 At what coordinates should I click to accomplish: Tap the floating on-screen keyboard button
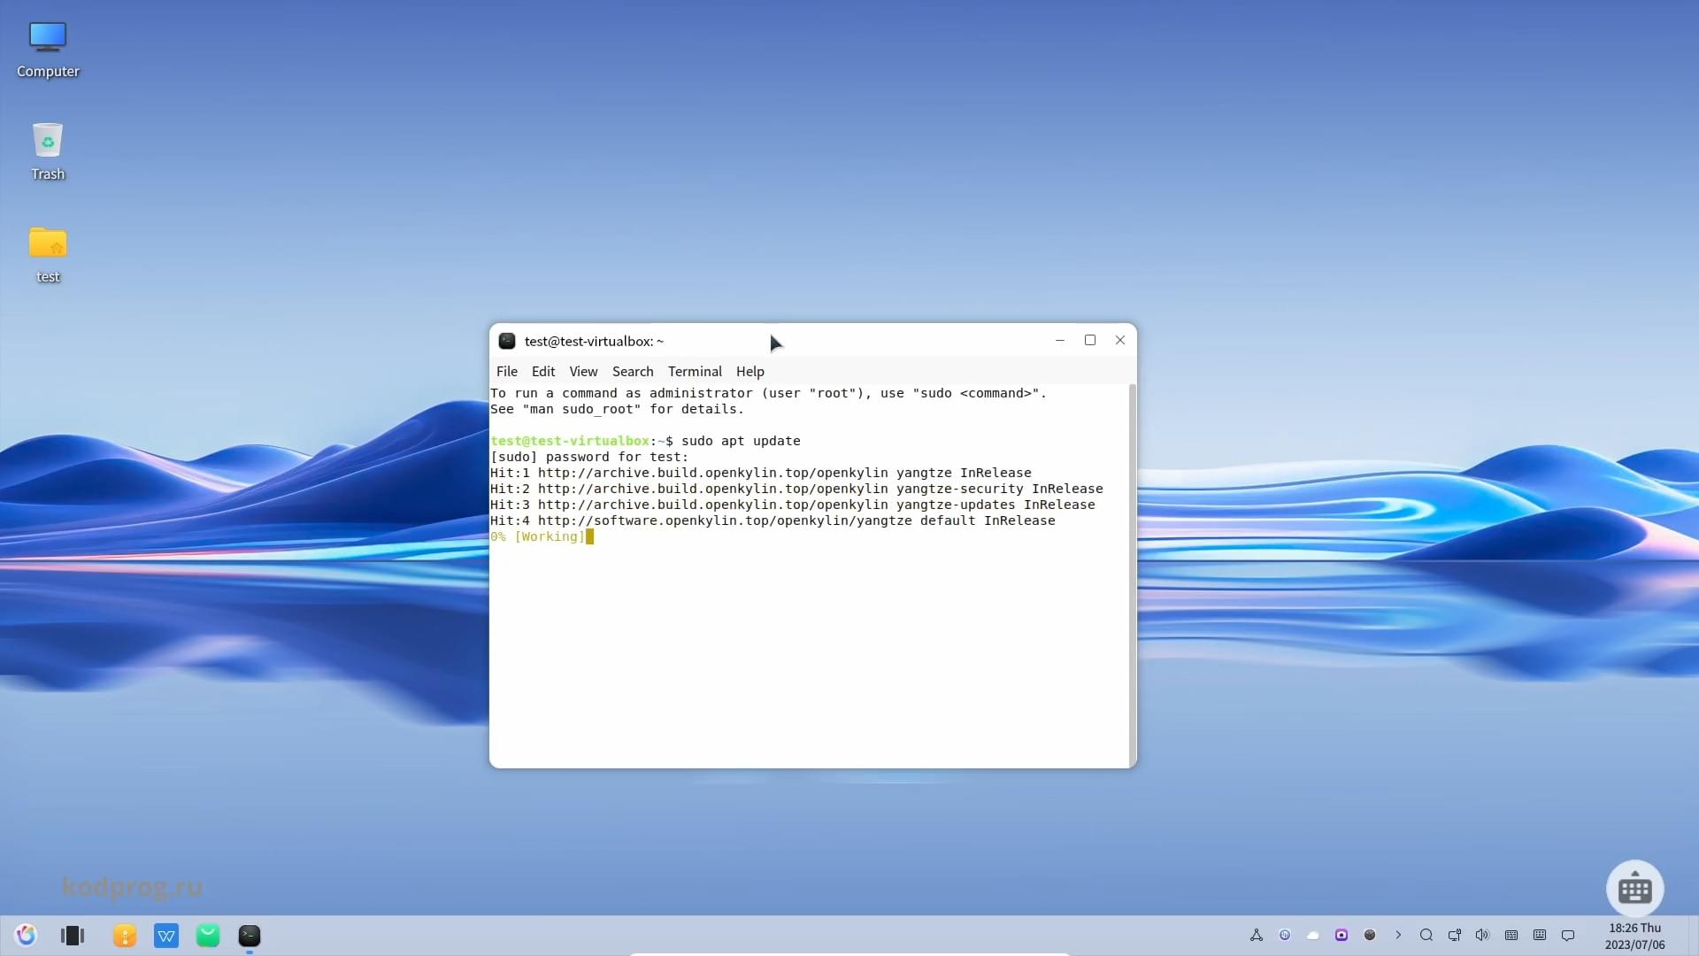click(1634, 889)
